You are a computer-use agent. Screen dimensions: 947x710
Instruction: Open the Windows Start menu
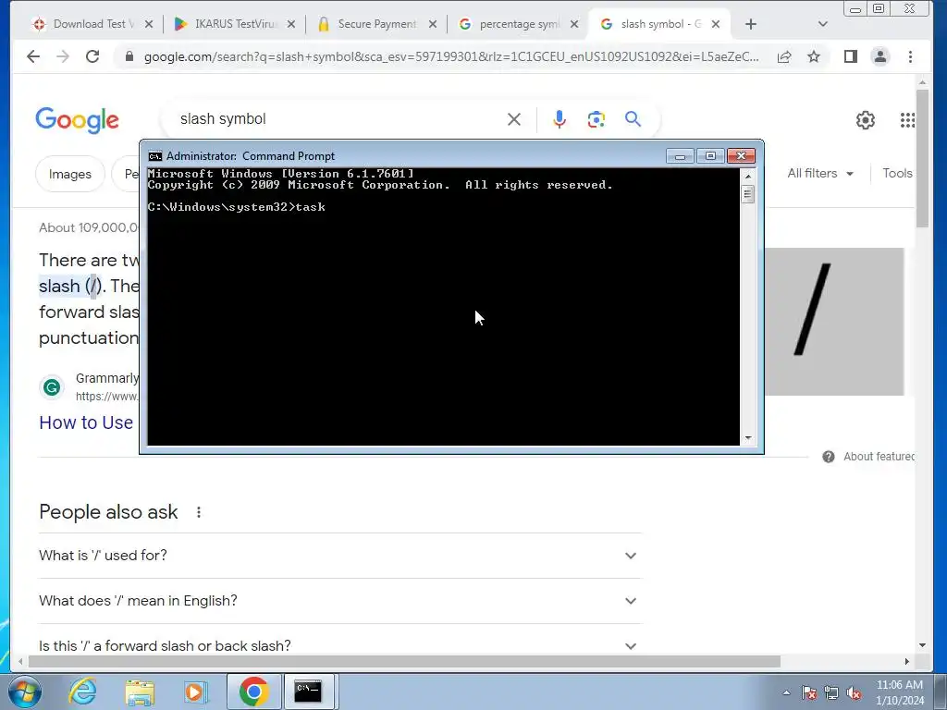[25, 692]
